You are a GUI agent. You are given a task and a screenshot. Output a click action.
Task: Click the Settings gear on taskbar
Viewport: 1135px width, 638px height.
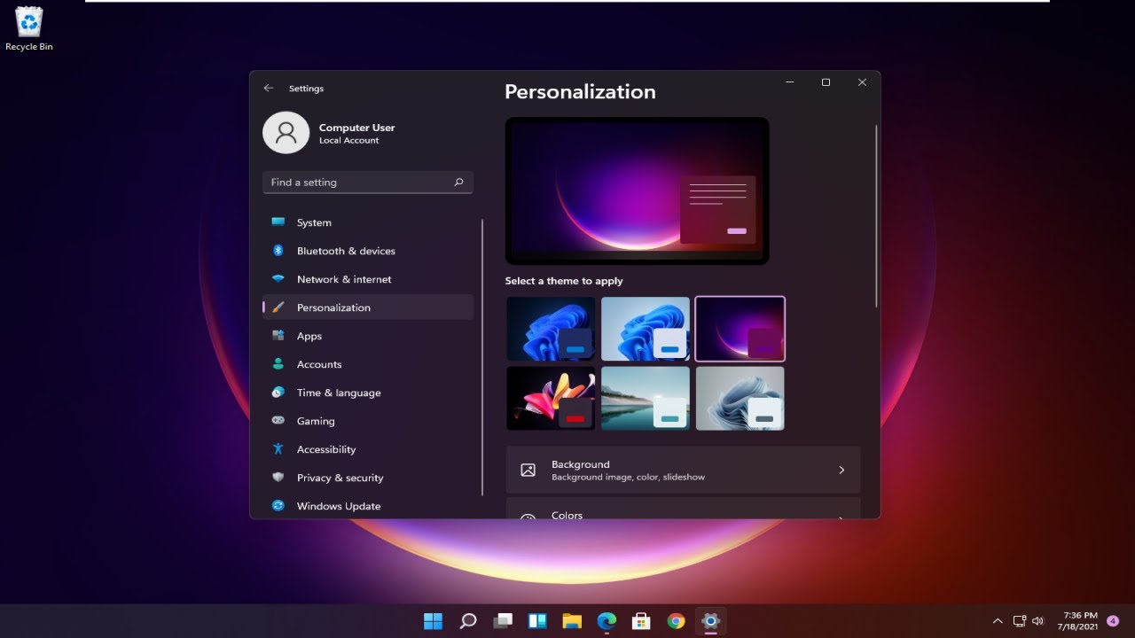(x=710, y=621)
